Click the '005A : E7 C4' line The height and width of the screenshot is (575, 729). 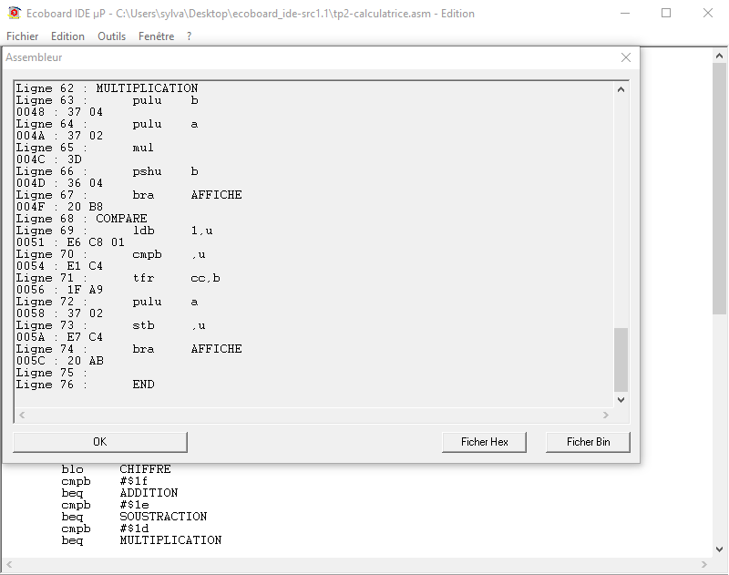click(x=59, y=337)
